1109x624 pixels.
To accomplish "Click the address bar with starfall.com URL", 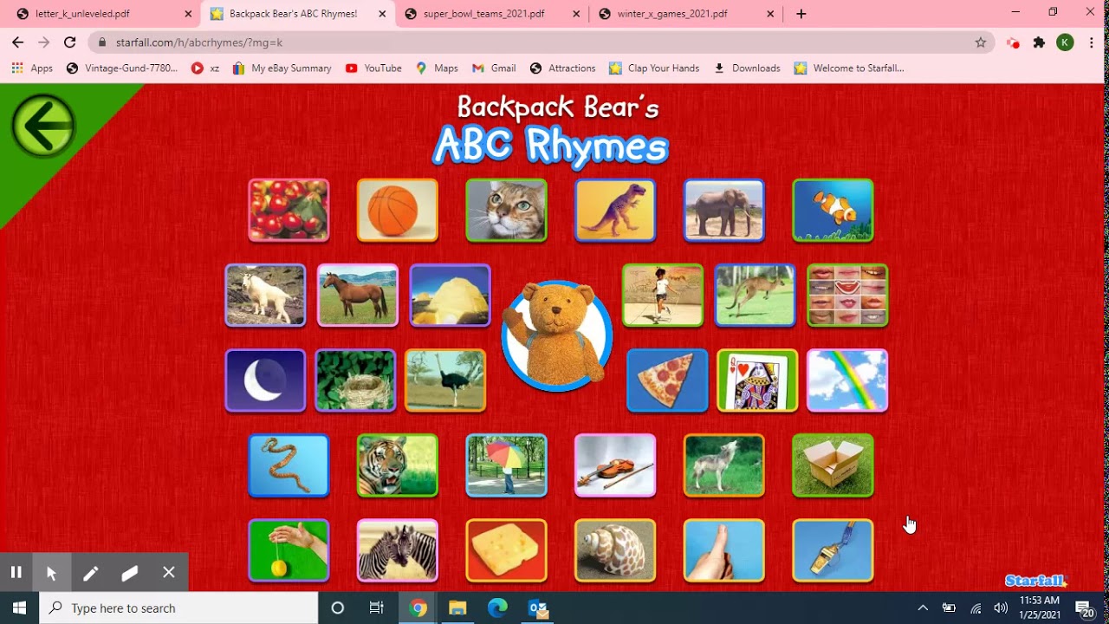I will pos(542,42).
